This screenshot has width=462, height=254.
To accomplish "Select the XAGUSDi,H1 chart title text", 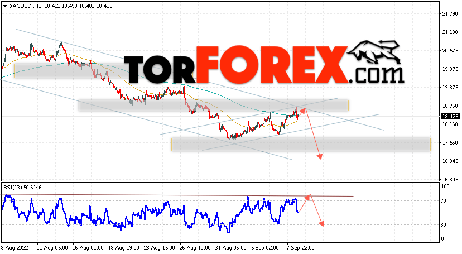I will pos(25,6).
